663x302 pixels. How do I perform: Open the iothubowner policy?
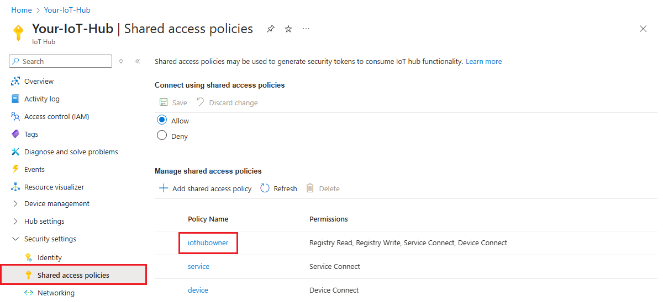point(208,242)
